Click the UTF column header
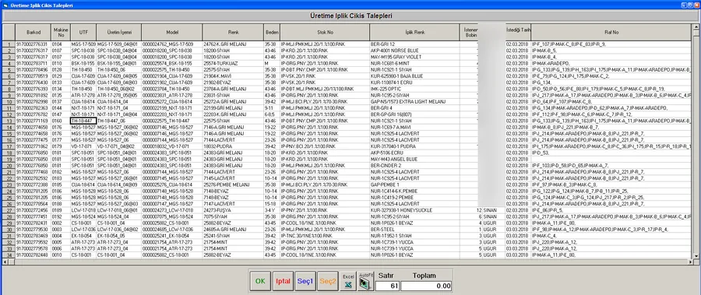 (x=83, y=32)
